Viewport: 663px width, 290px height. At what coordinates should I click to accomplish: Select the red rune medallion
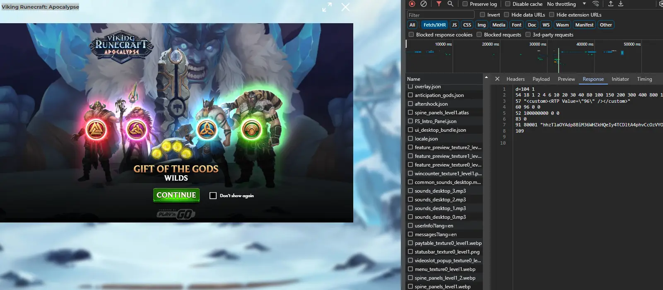pos(96,130)
